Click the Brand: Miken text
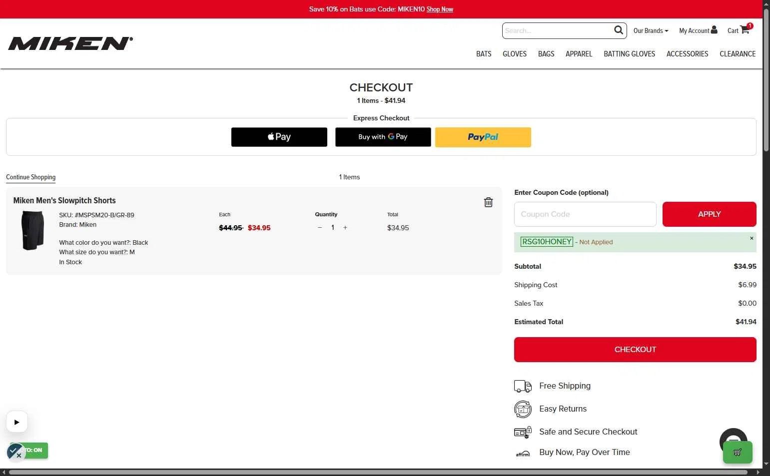 [77, 225]
